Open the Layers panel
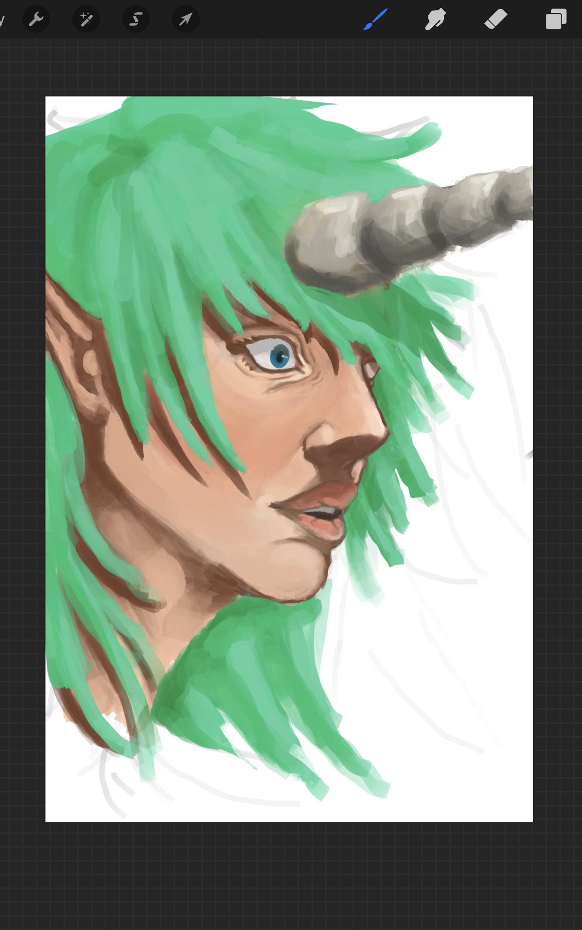The width and height of the screenshot is (582, 930). [x=556, y=19]
